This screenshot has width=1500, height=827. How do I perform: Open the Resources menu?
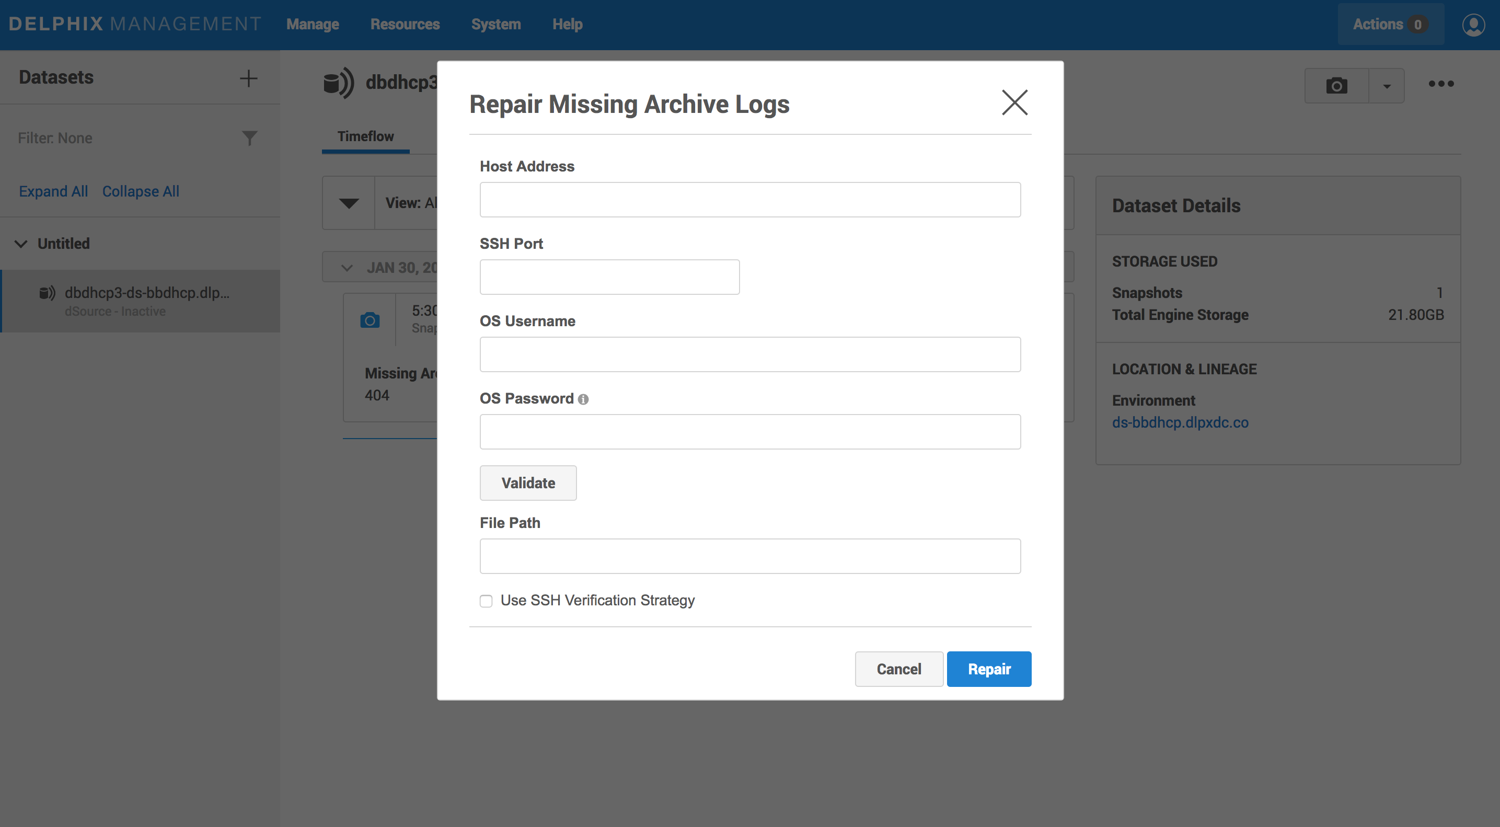[x=405, y=25]
